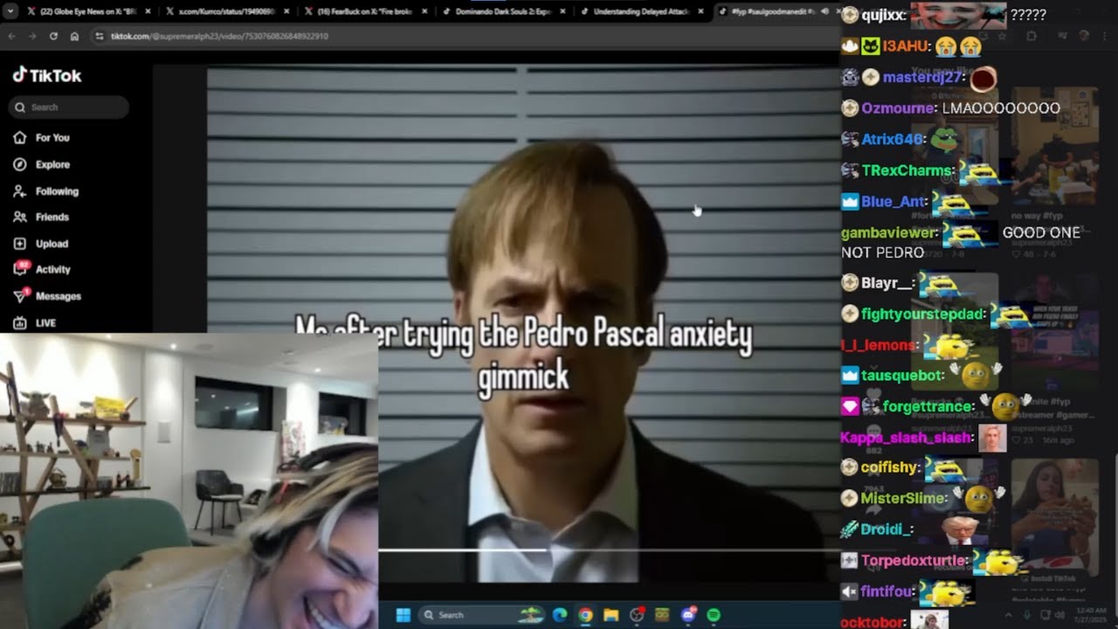Check the Activity notifications
Screen dimensions: 1118x629
42,269
